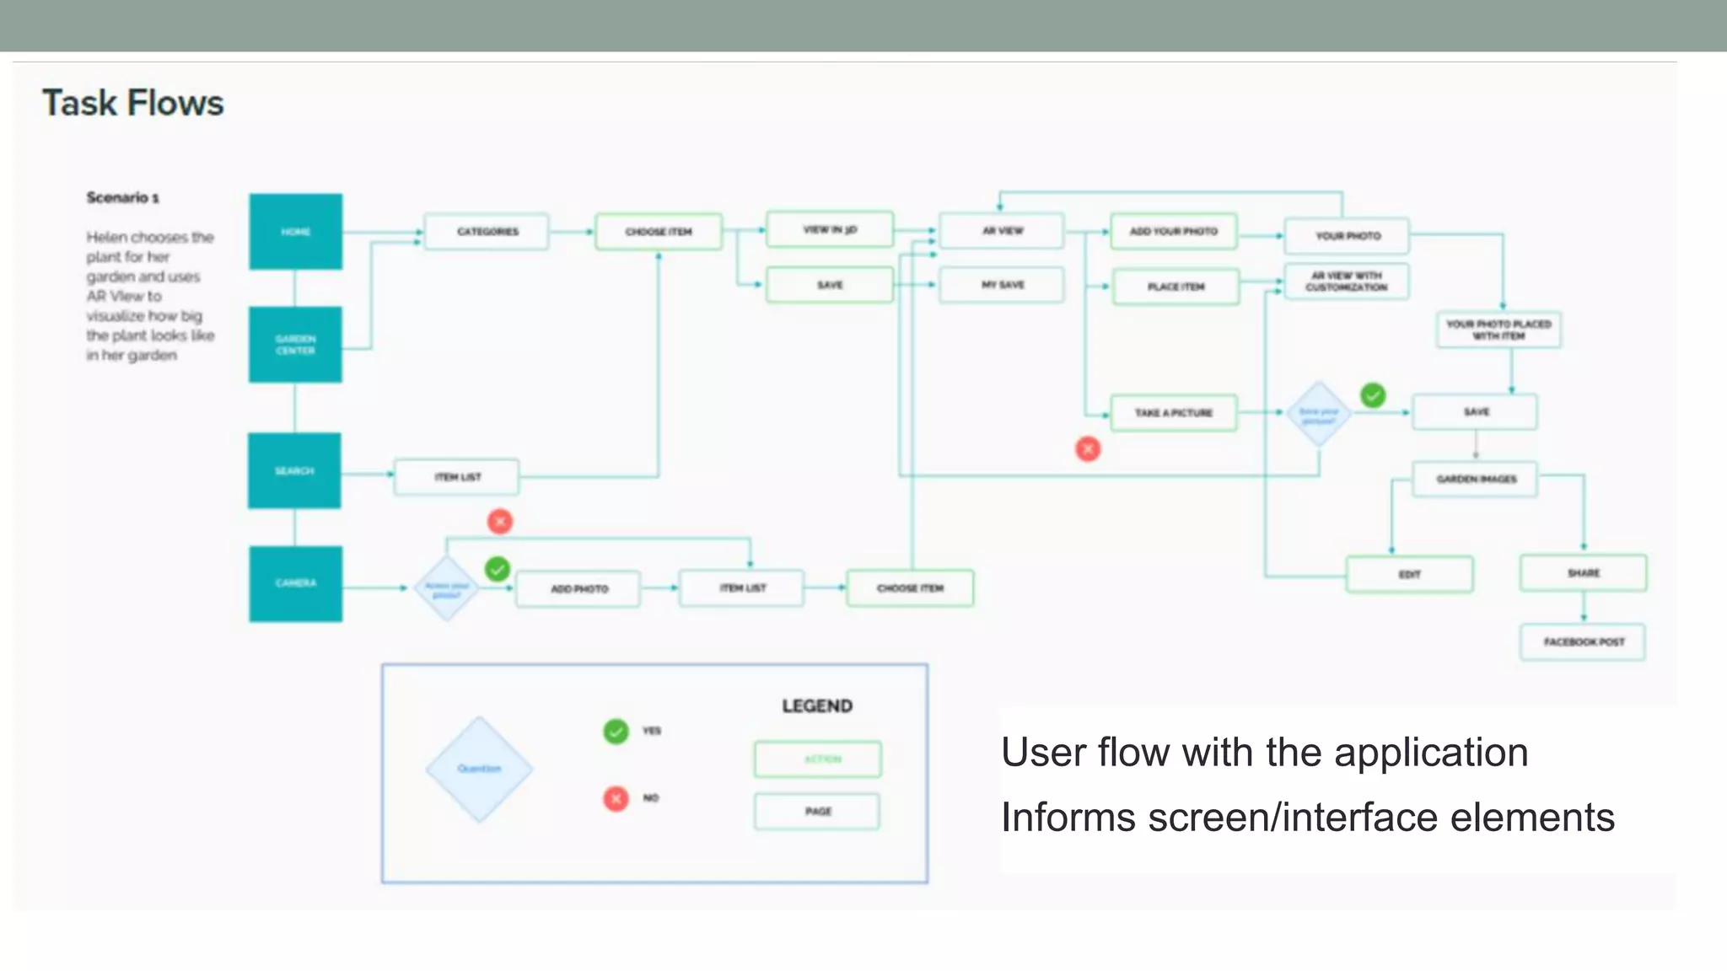Click the VIEW IN 3D action box

(x=829, y=229)
